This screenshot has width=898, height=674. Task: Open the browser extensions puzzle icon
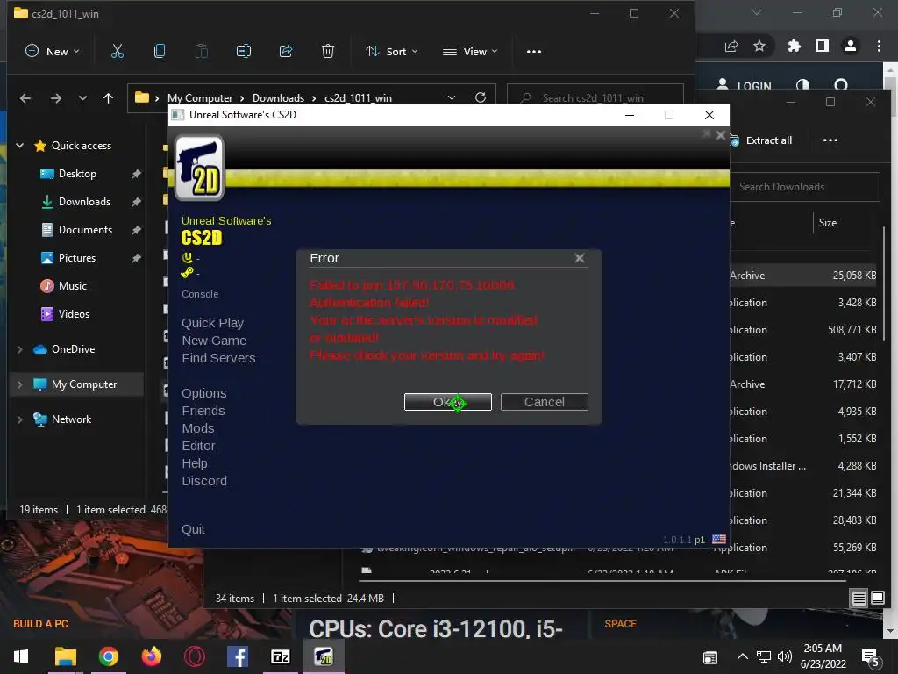pyautogui.click(x=794, y=46)
